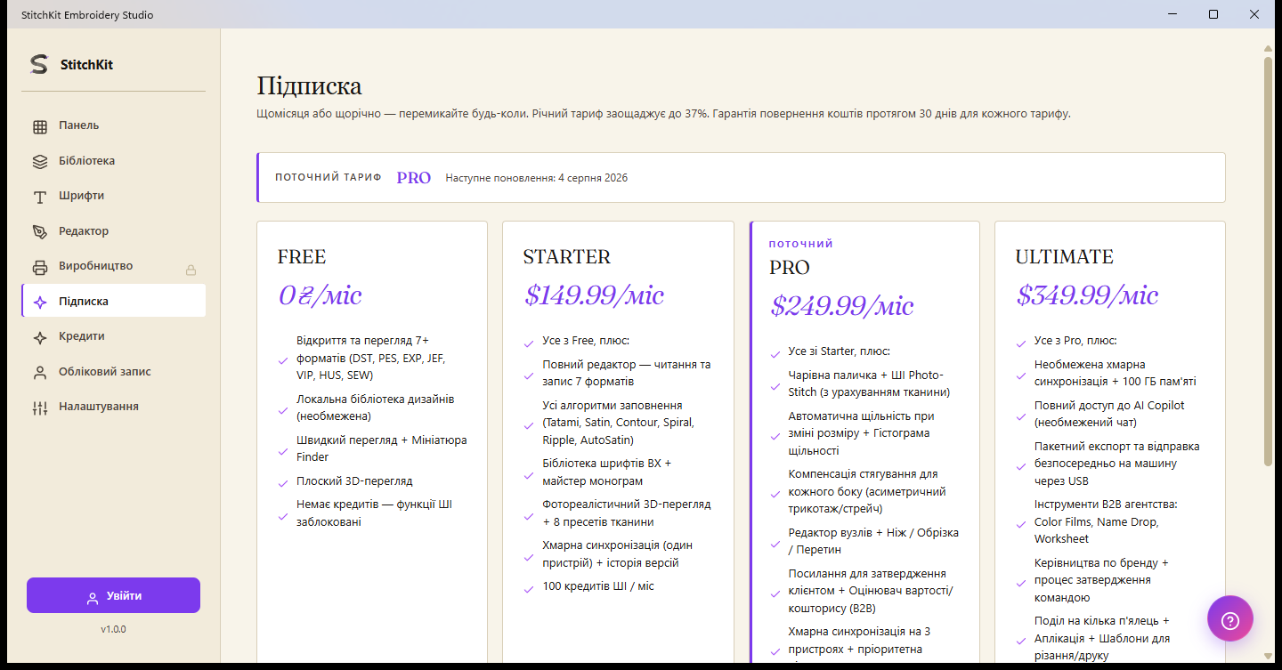Click checkmark beside 100 кредитів ШІ / міс

[528, 588]
